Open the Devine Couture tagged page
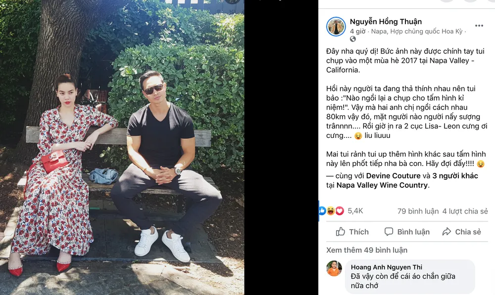This screenshot has width=495, height=295. coord(394,176)
